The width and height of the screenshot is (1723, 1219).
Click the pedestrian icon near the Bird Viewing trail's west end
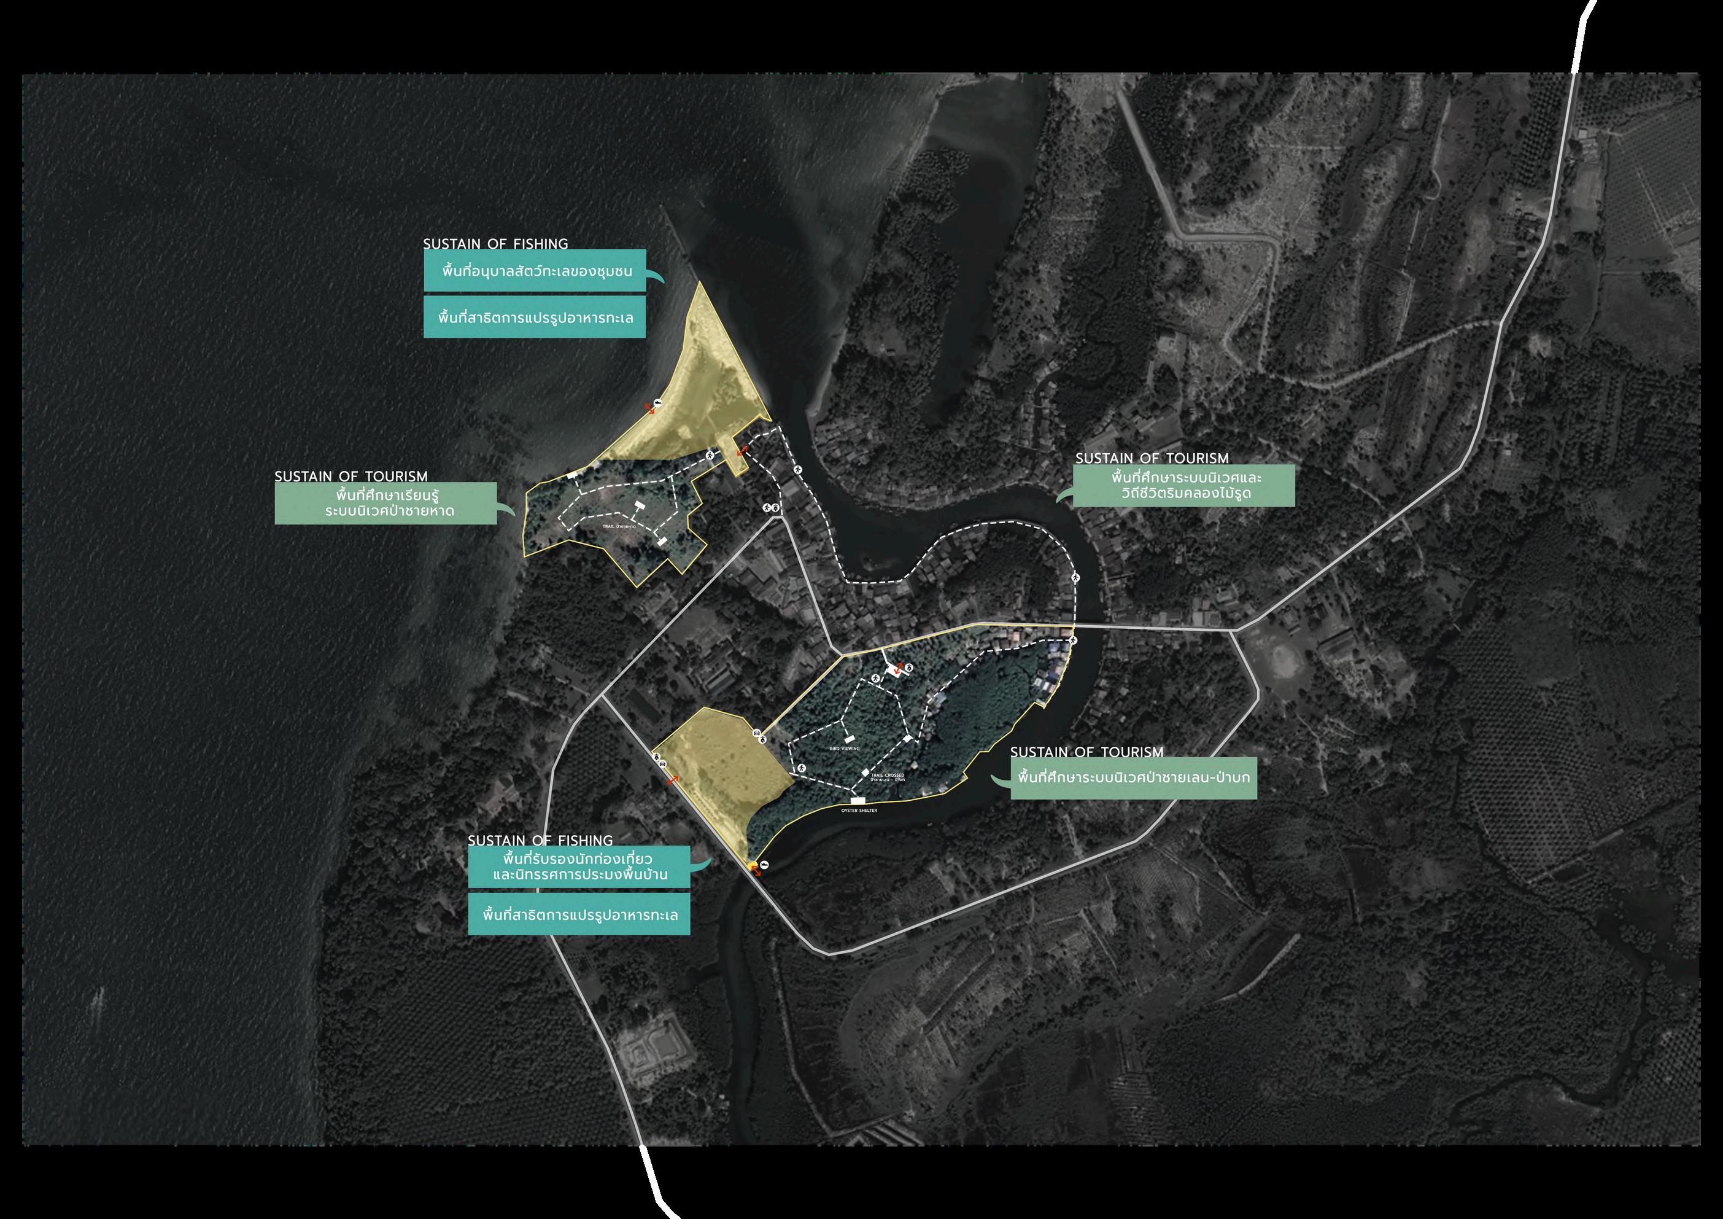pos(802,768)
